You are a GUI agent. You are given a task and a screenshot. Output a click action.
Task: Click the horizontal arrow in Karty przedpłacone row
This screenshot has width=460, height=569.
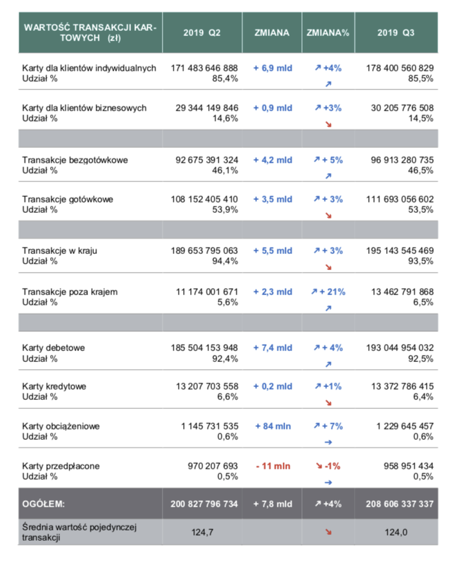click(x=328, y=482)
